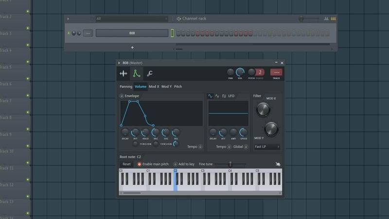Open the envelope/instrument settings tab icon
Image resolution: width=389 pixels, height=219 pixels.
point(137,73)
